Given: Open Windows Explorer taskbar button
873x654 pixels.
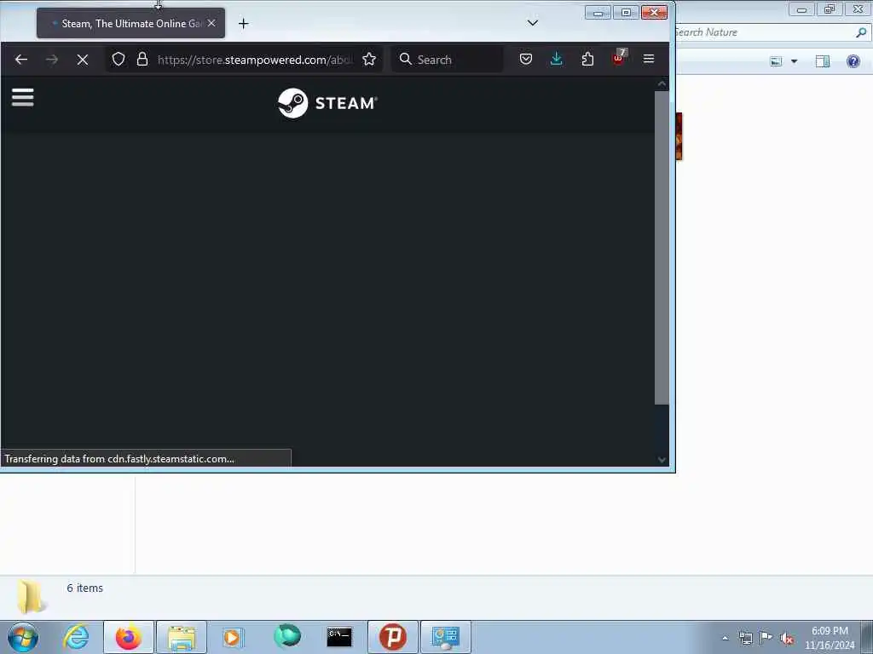Looking at the screenshot, I should 182,637.
